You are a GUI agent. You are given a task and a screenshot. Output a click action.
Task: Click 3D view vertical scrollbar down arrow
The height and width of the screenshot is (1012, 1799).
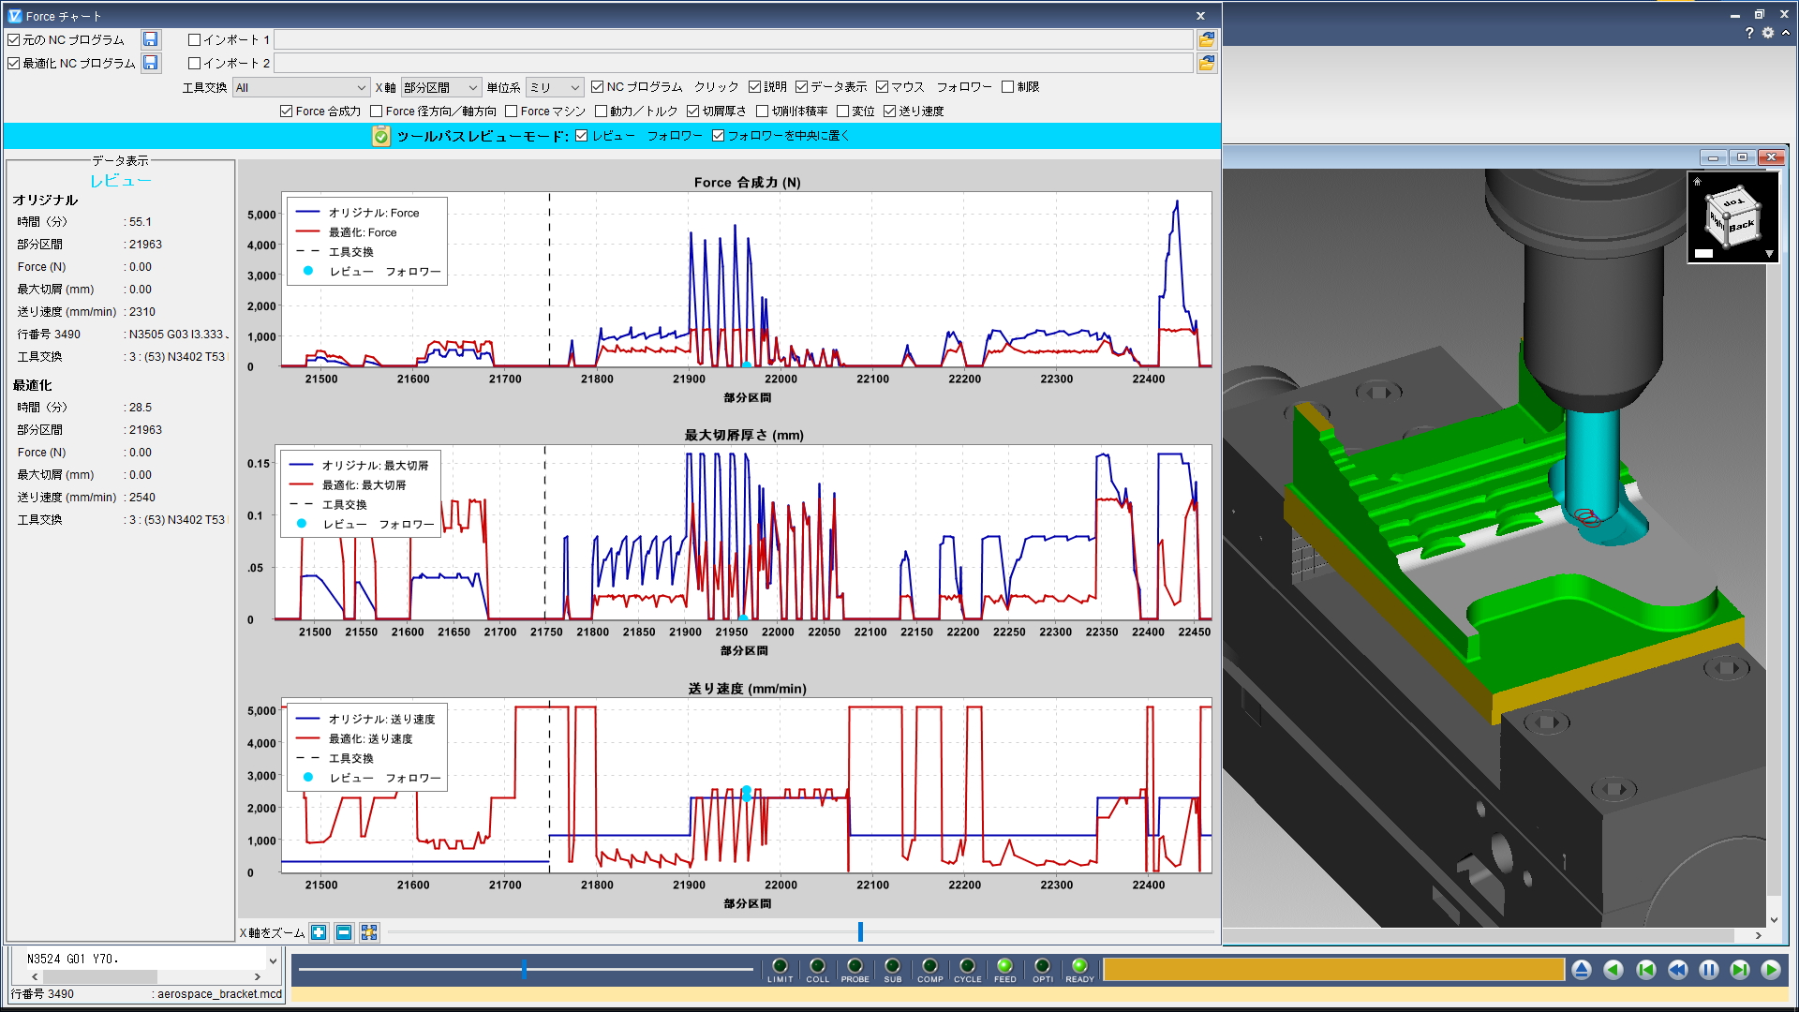point(1773,920)
